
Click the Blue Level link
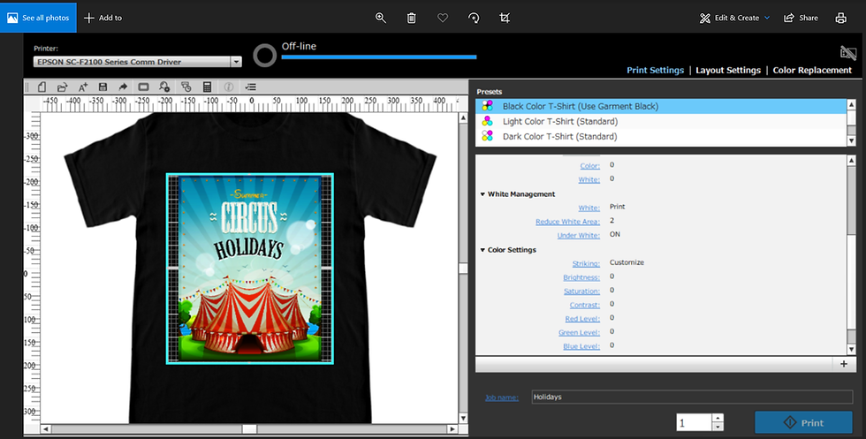(x=581, y=346)
